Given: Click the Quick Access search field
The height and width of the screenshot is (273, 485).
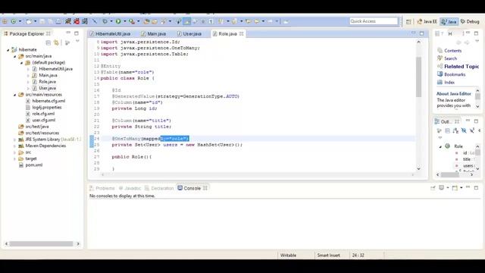Looking at the screenshot, I should (374, 21).
